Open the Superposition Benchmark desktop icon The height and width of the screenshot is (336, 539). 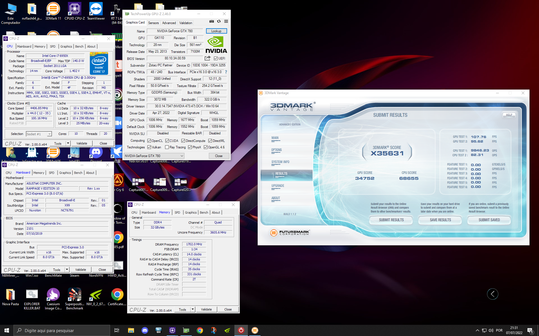tap(75, 298)
